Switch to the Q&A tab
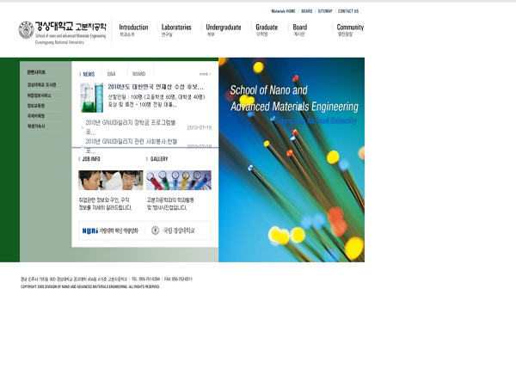This screenshot has height=387, width=516. click(x=112, y=75)
